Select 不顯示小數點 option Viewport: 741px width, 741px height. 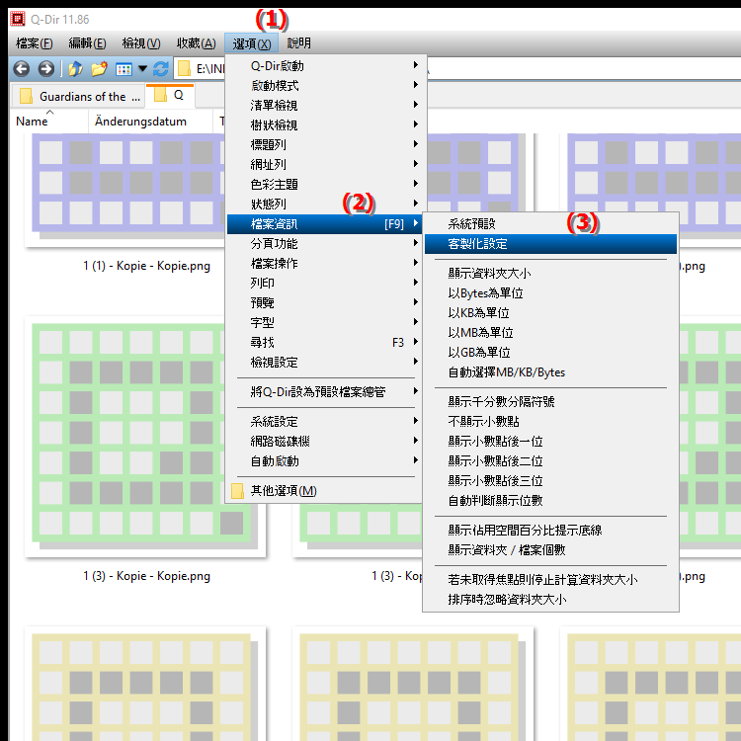click(x=550, y=422)
